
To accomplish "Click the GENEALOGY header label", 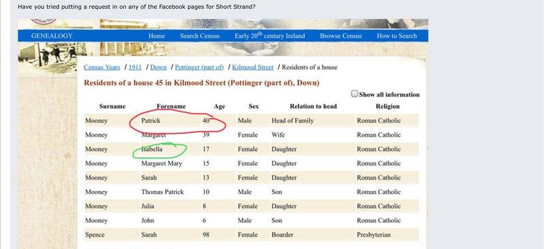I will click(52, 36).
